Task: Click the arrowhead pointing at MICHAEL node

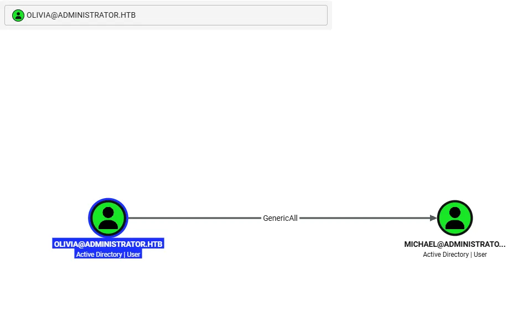Action: [x=433, y=218]
